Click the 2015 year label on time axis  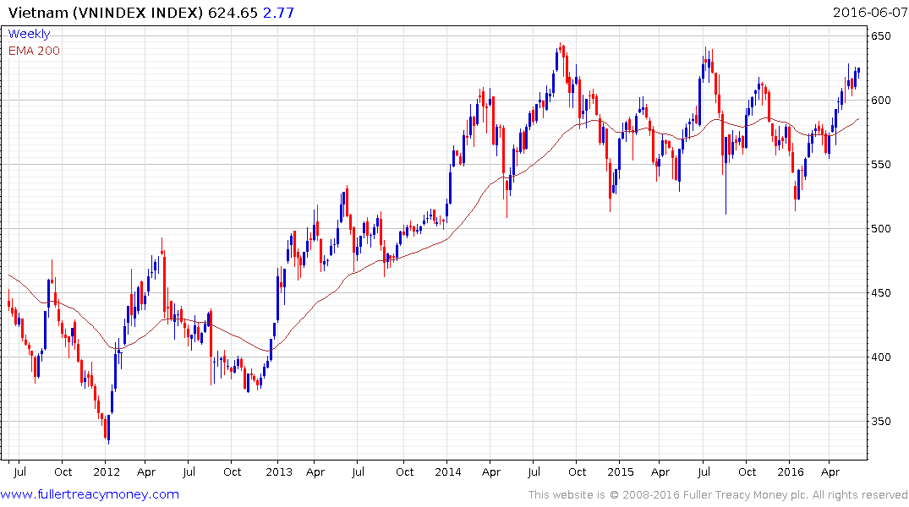coord(621,472)
